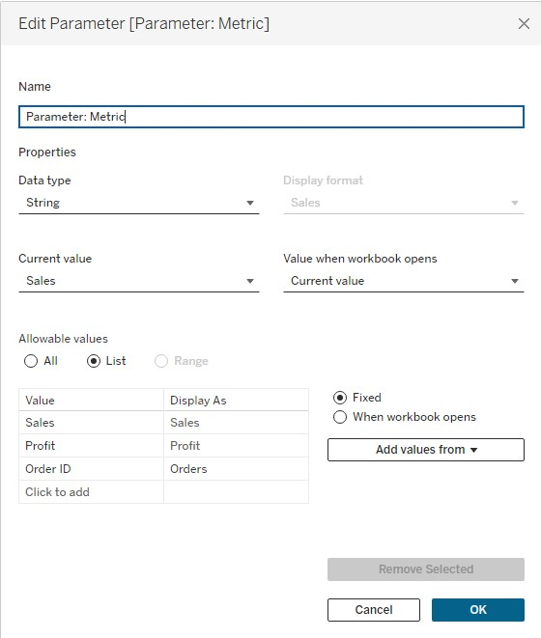541x638 pixels.
Task: Click the Value column header
Action: 91,400
